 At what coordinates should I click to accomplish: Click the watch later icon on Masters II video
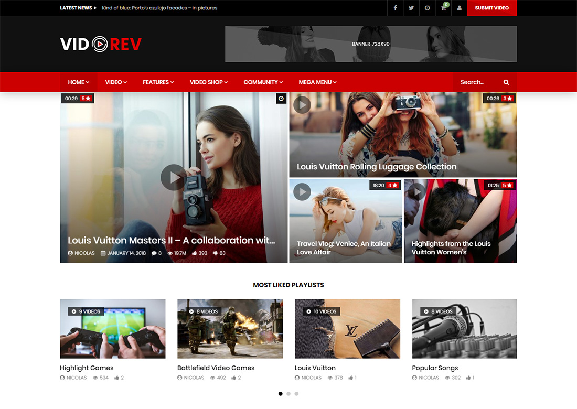pos(281,98)
